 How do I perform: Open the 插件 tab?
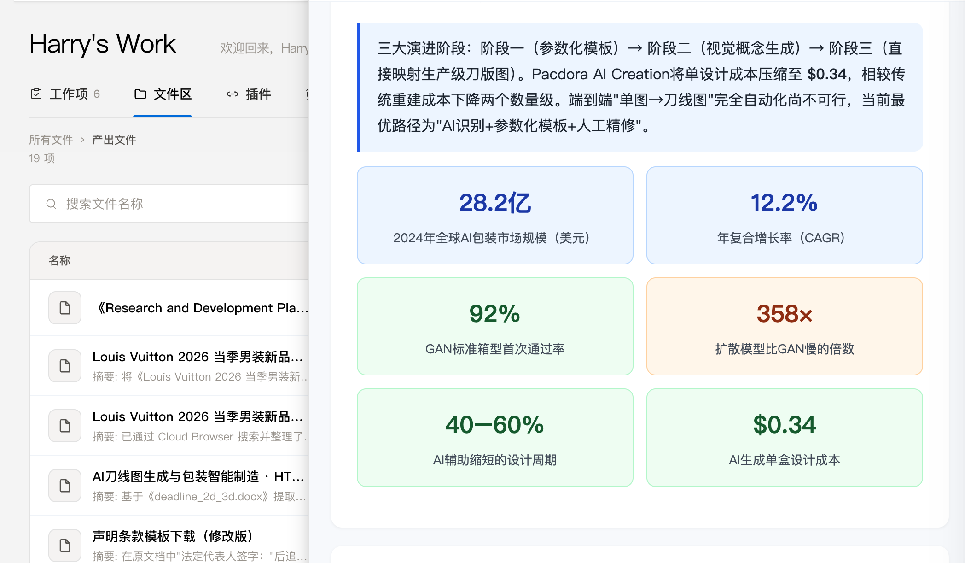[249, 94]
